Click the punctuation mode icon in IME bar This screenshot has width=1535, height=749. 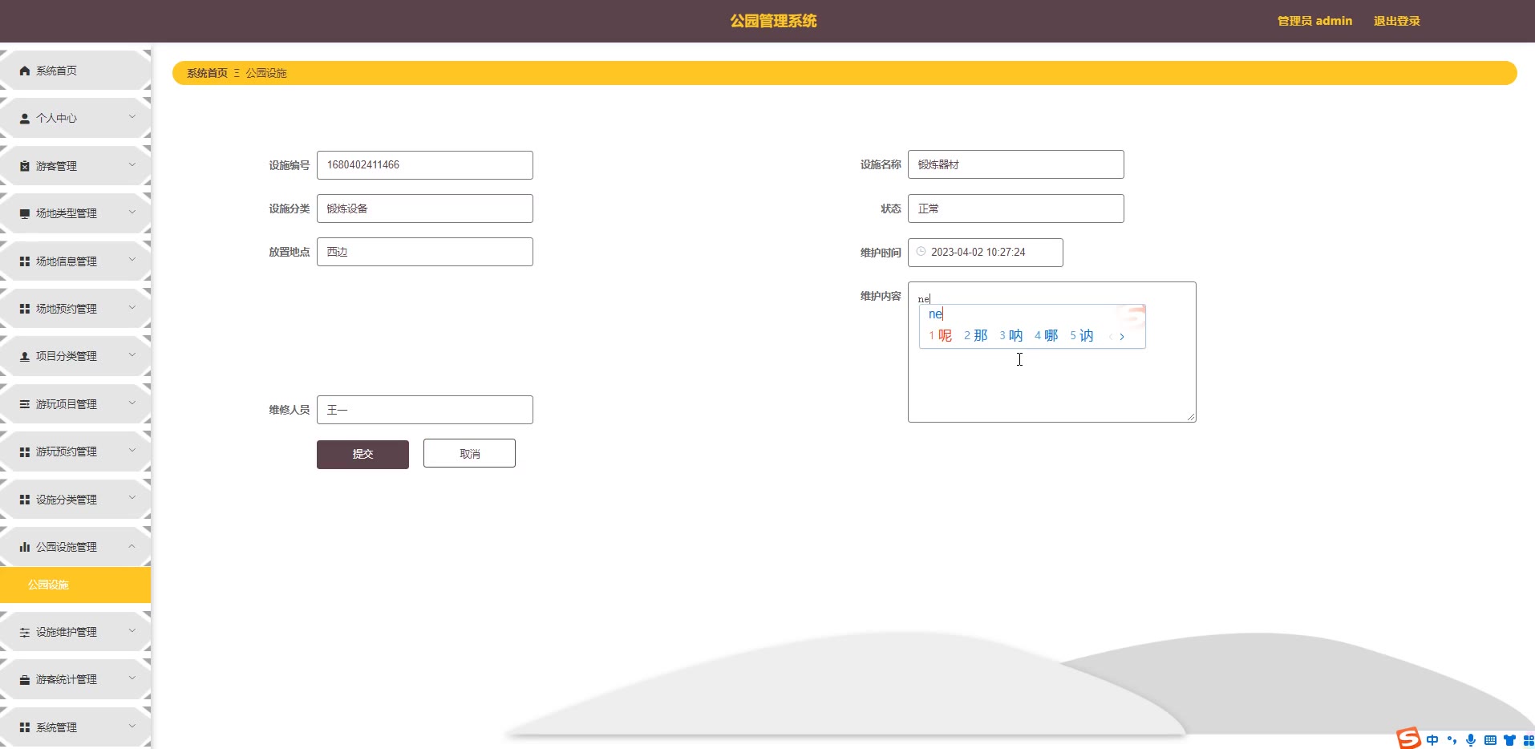(x=1452, y=740)
